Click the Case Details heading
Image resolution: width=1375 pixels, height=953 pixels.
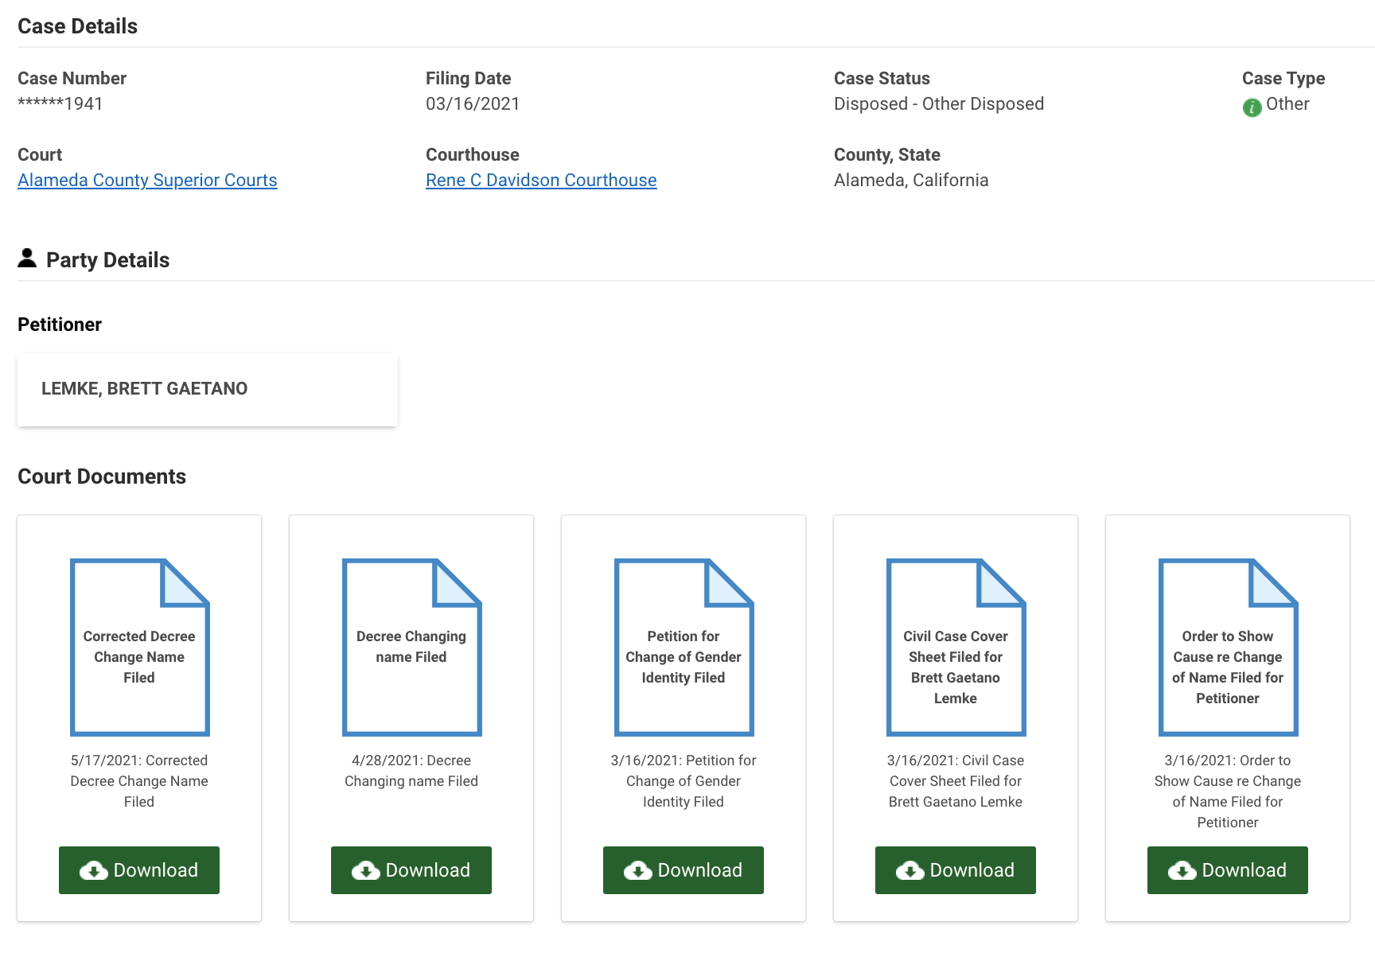click(x=77, y=26)
